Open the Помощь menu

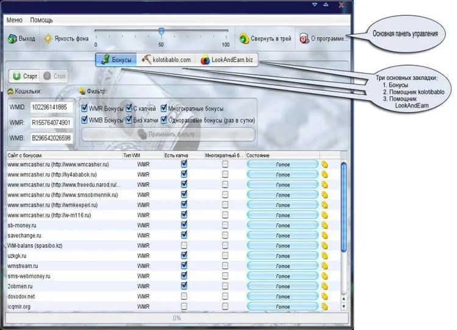(41, 20)
